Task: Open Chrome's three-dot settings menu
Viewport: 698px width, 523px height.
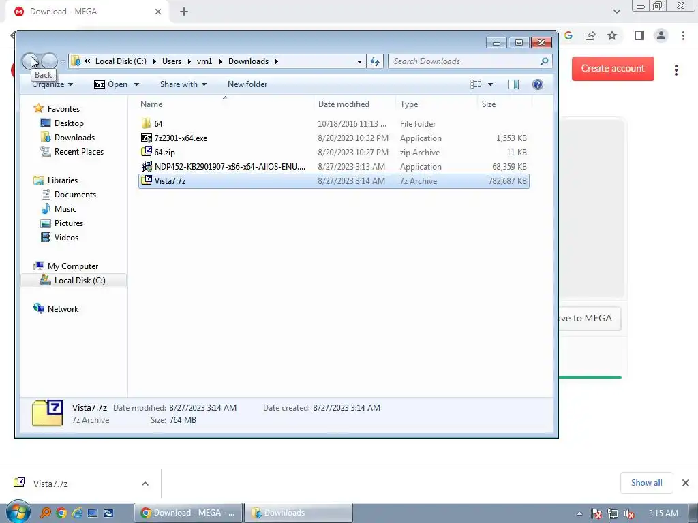Action: [x=683, y=35]
